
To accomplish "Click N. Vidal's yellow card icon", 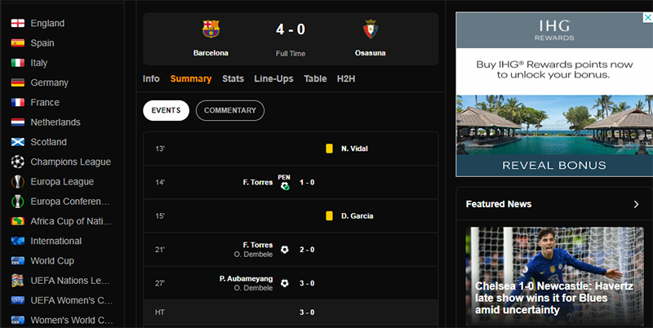I will pyautogui.click(x=329, y=148).
